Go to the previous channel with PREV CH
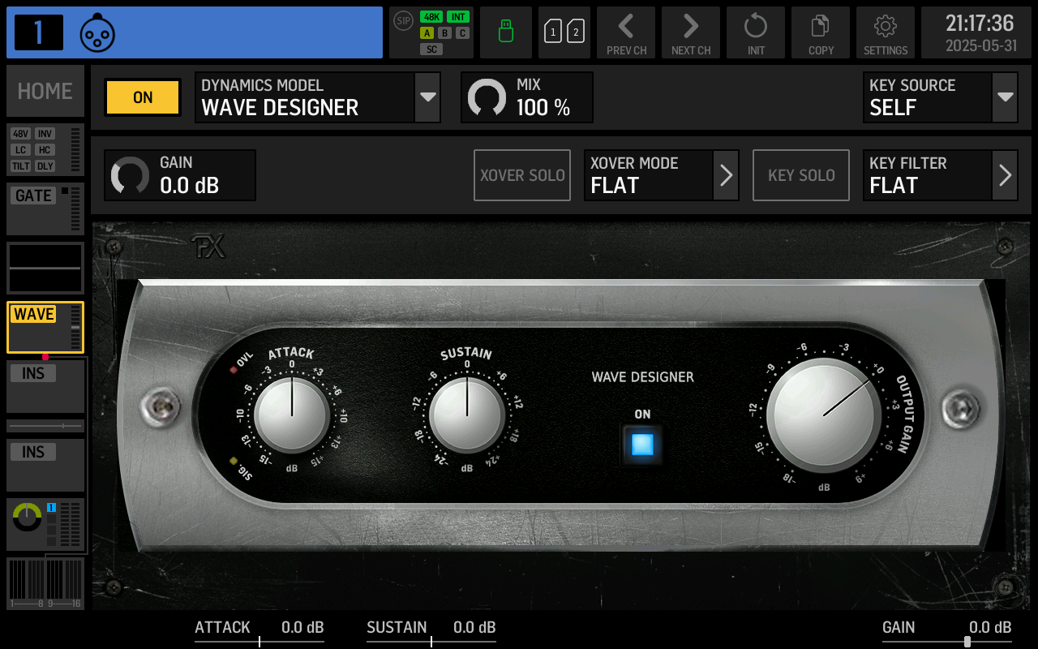Viewport: 1038px width, 649px height. [626, 32]
